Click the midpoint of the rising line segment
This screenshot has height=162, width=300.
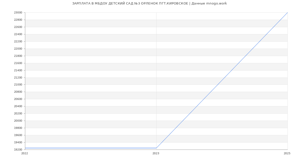(222, 80)
